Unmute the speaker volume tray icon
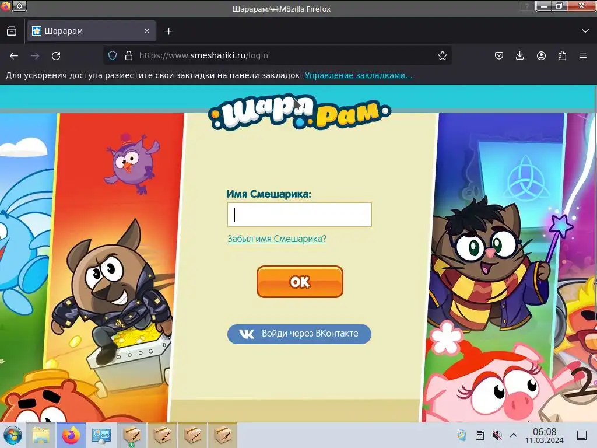The width and height of the screenshot is (597, 448). (x=497, y=435)
